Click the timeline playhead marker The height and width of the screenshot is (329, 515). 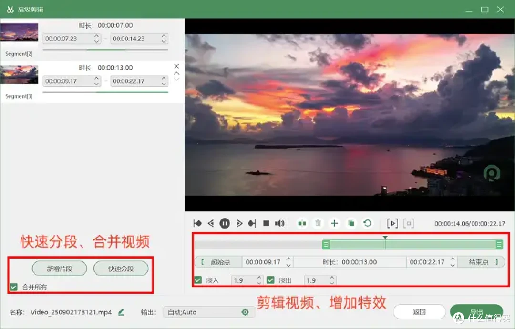385,238
